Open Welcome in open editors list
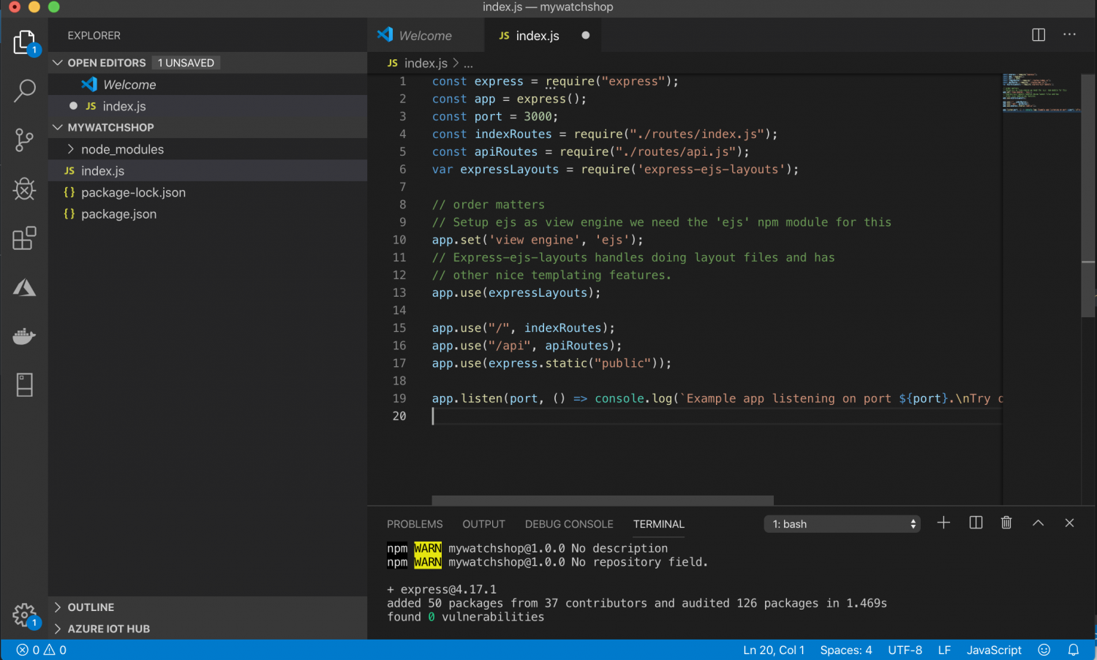 208,85
